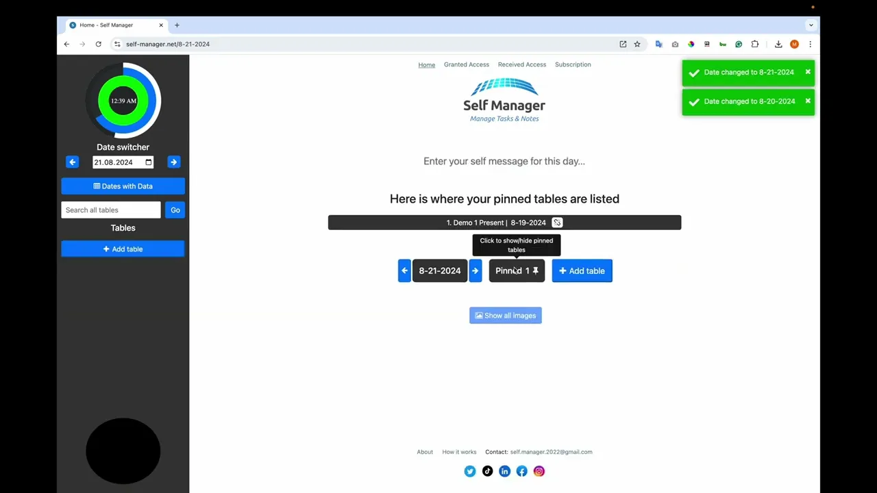Open the camera screenshot extension
Image resolution: width=877 pixels, height=493 pixels.
coord(675,44)
